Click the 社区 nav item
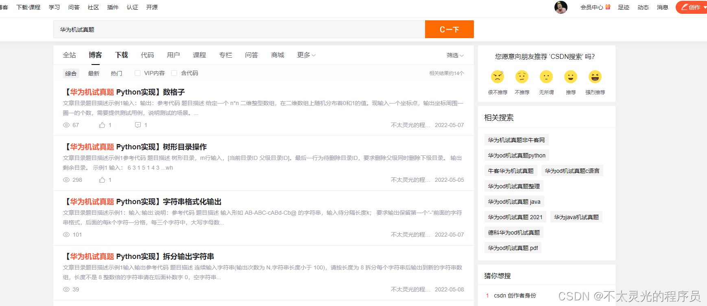 93,7
